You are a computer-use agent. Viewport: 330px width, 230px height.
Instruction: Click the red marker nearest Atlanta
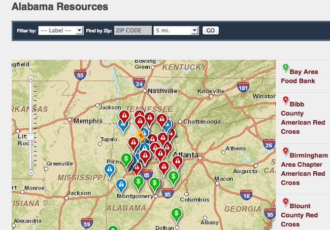[x=177, y=162]
